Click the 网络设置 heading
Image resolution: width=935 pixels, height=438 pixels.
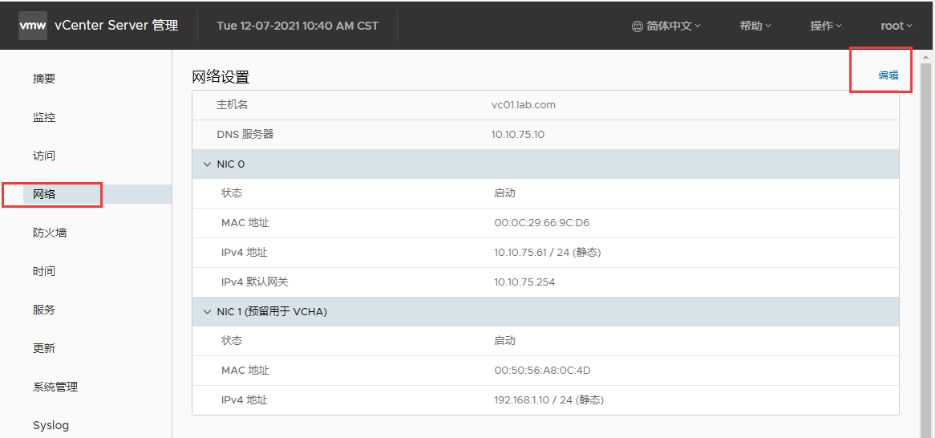(x=221, y=76)
